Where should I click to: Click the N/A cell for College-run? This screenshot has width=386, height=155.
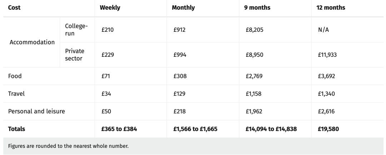[x=323, y=30]
